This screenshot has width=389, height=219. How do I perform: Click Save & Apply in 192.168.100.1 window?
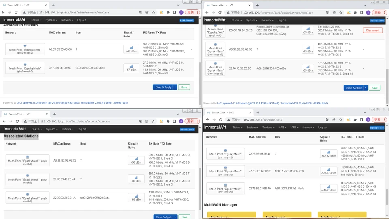click(x=163, y=87)
